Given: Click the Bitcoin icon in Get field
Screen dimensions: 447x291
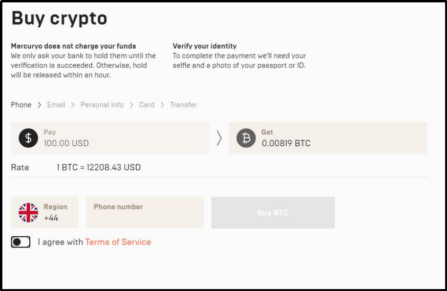Looking at the screenshot, I should 246,138.
